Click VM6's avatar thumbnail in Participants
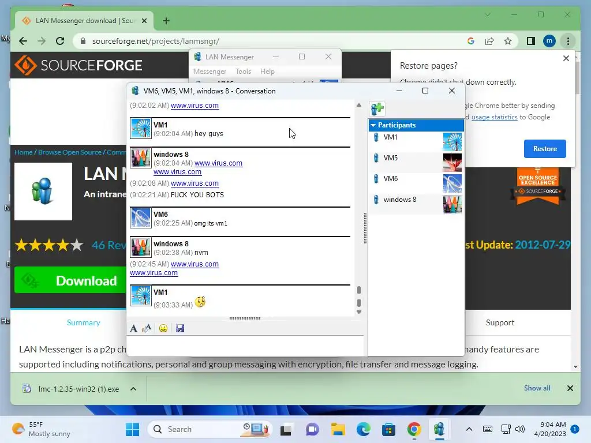Image resolution: width=591 pixels, height=443 pixels. pyautogui.click(x=452, y=183)
